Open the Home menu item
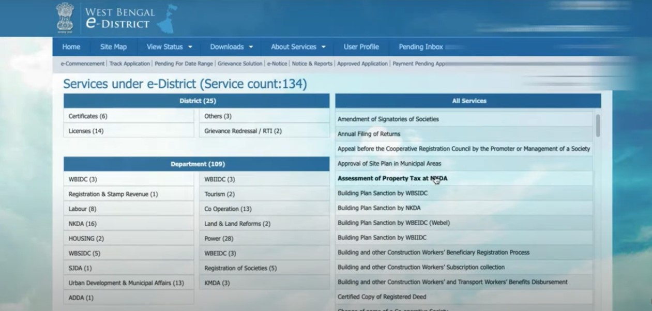The width and height of the screenshot is (652, 311). coord(71,46)
